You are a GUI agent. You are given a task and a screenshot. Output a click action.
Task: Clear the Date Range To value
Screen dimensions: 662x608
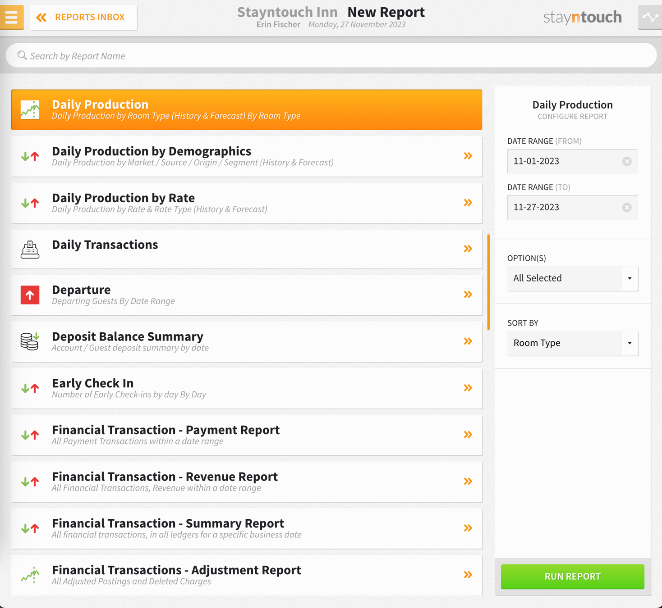click(627, 207)
